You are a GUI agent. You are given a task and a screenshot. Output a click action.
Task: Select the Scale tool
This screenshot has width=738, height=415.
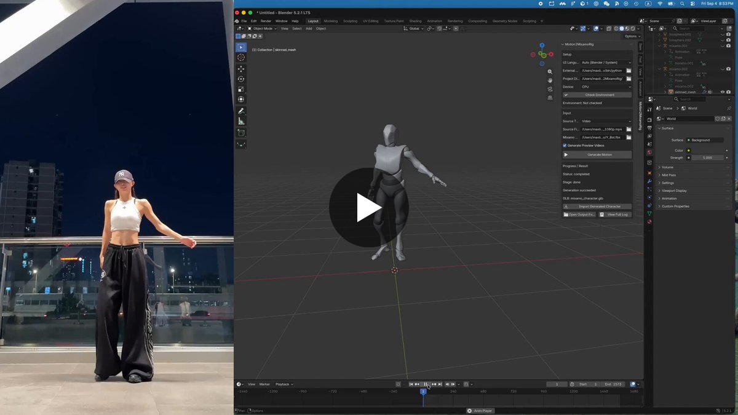pyautogui.click(x=241, y=89)
